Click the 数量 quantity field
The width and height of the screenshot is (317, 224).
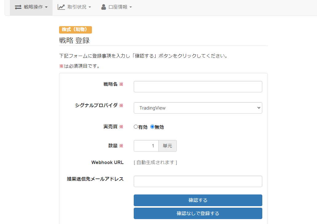[x=146, y=146]
